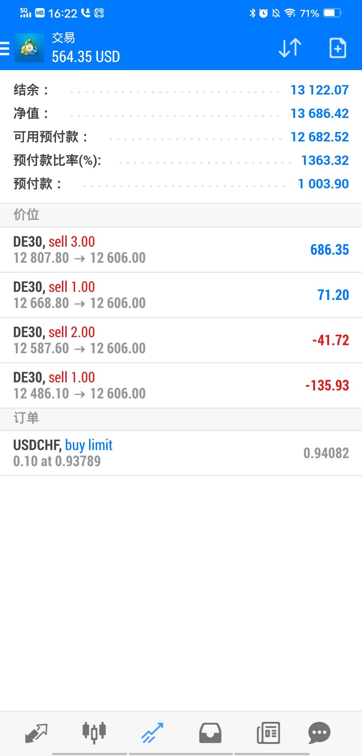The image size is (362, 756).
Task: Open the chat messages tab
Action: (x=319, y=733)
